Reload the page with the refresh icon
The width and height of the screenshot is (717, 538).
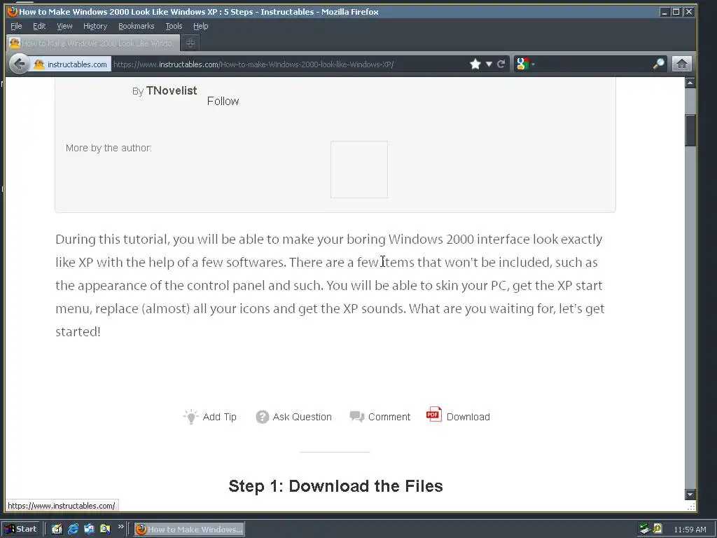pyautogui.click(x=501, y=64)
